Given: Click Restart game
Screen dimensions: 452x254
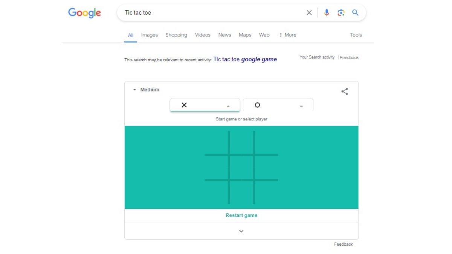Looking at the screenshot, I should [241, 215].
